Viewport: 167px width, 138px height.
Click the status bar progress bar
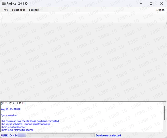(61, 135)
